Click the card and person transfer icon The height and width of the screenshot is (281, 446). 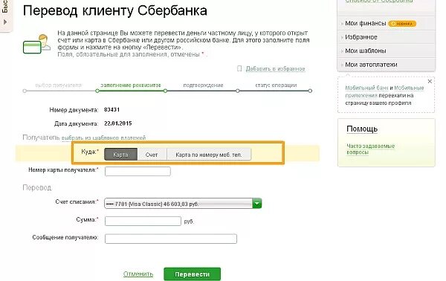[36, 44]
